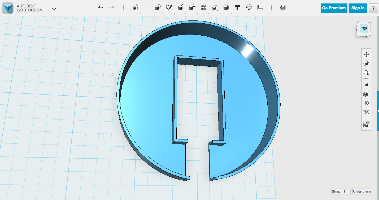Viewport: 379px width, 200px height.
Task: Select the Pan navigation tool
Action: 366,54
